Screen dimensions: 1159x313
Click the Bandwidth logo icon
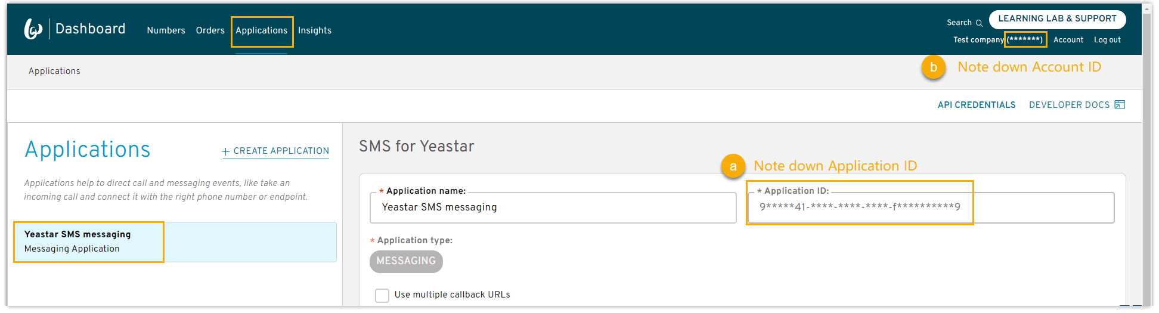click(33, 29)
